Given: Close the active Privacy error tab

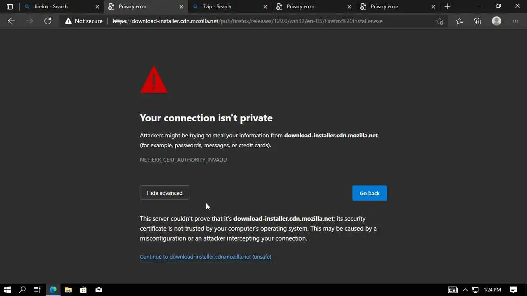Looking at the screenshot, I should click(x=181, y=7).
